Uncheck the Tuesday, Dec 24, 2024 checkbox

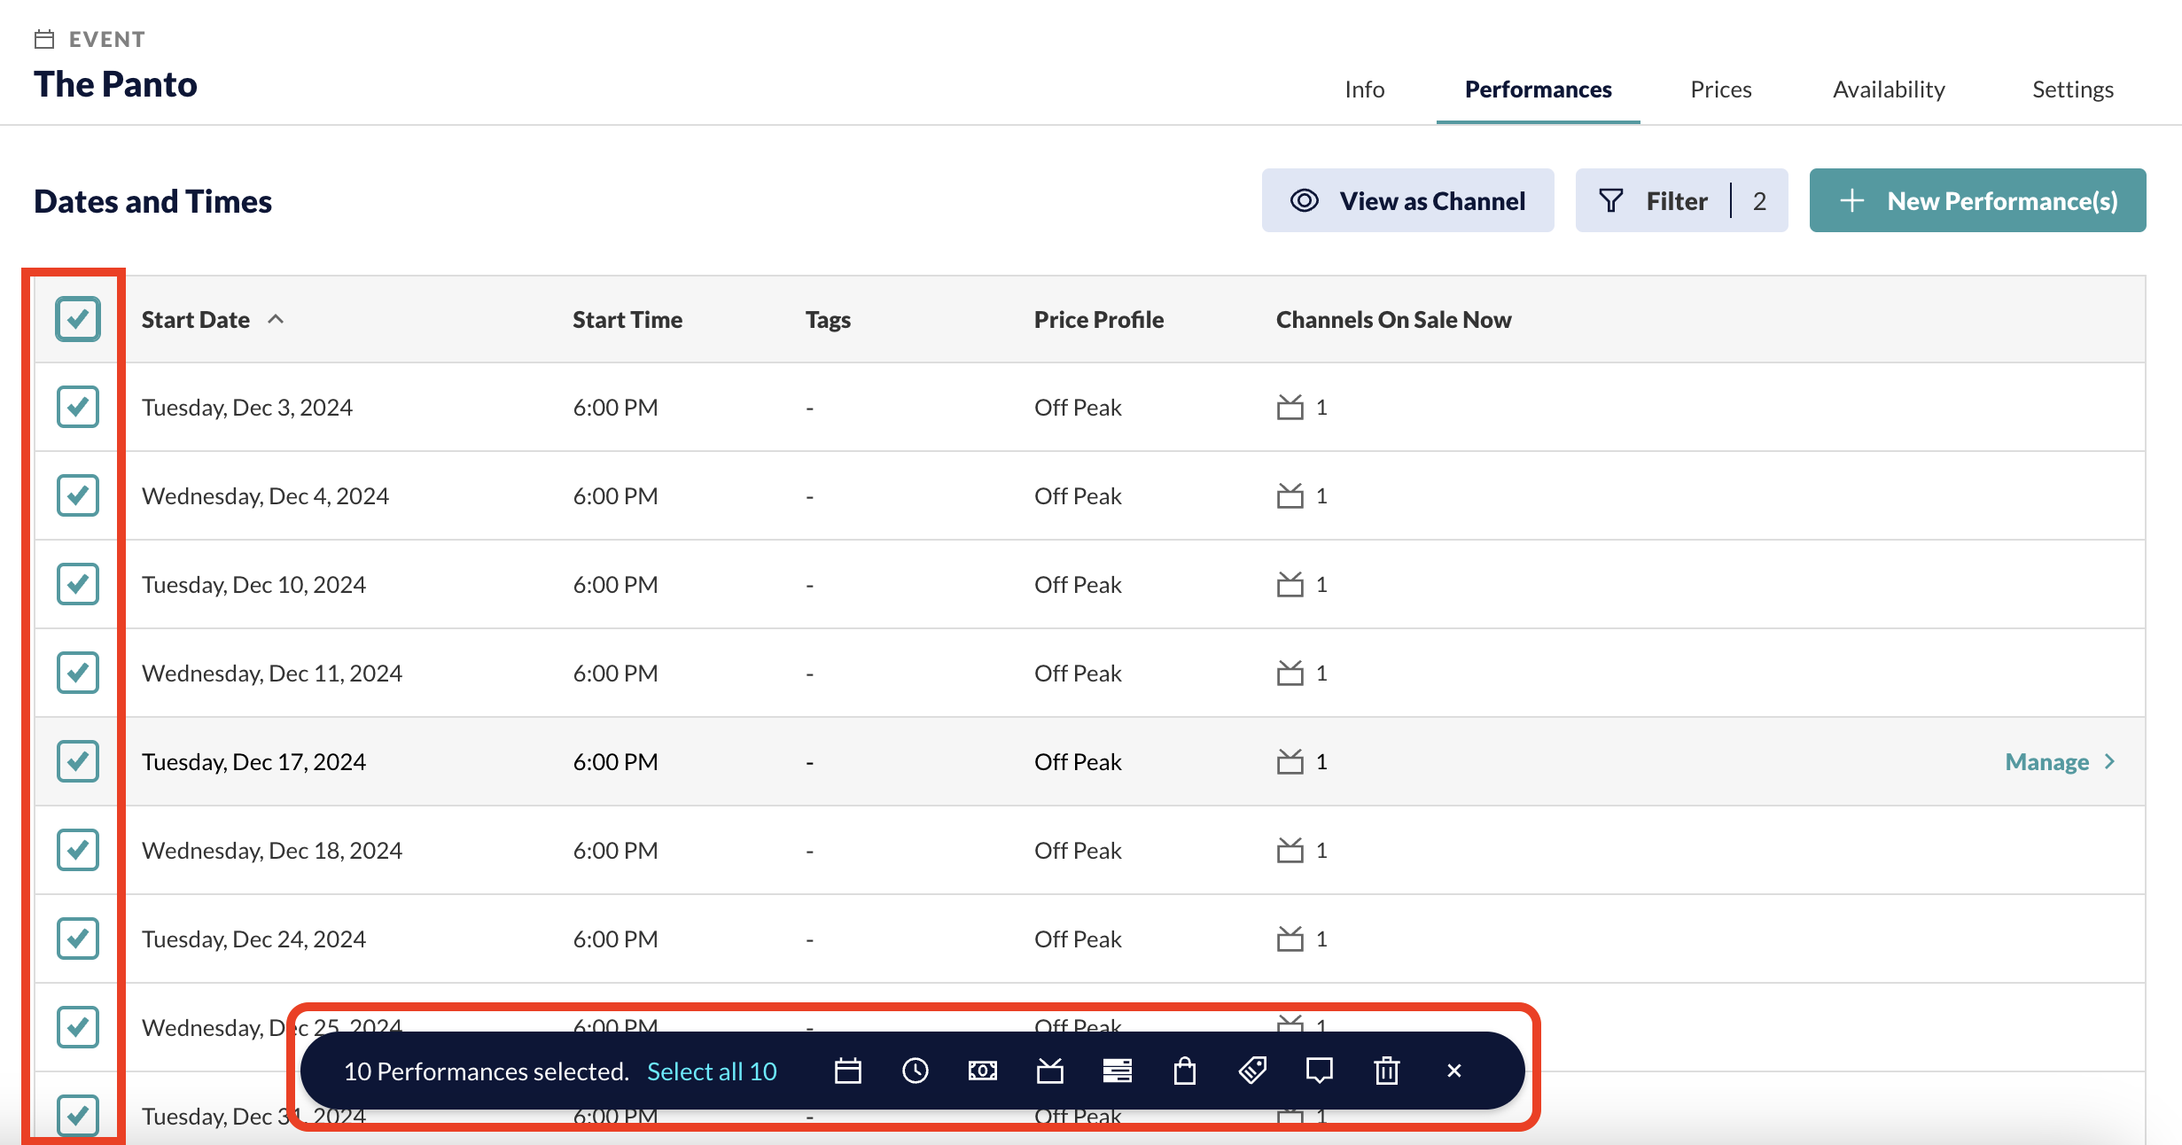78,939
